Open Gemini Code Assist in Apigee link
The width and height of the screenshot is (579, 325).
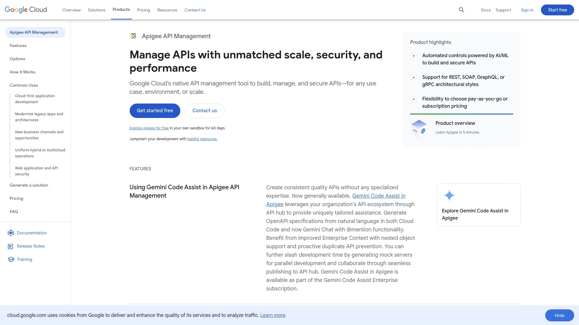[x=379, y=196]
